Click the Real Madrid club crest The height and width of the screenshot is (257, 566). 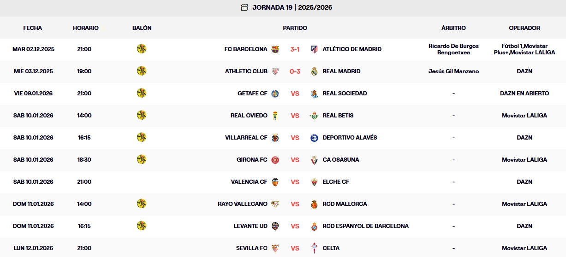click(314, 71)
